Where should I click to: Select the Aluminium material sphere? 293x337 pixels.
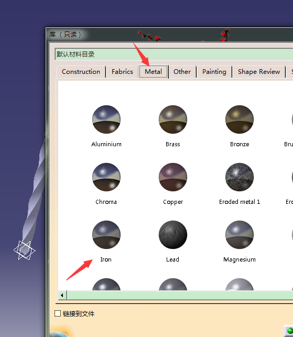[106, 119]
